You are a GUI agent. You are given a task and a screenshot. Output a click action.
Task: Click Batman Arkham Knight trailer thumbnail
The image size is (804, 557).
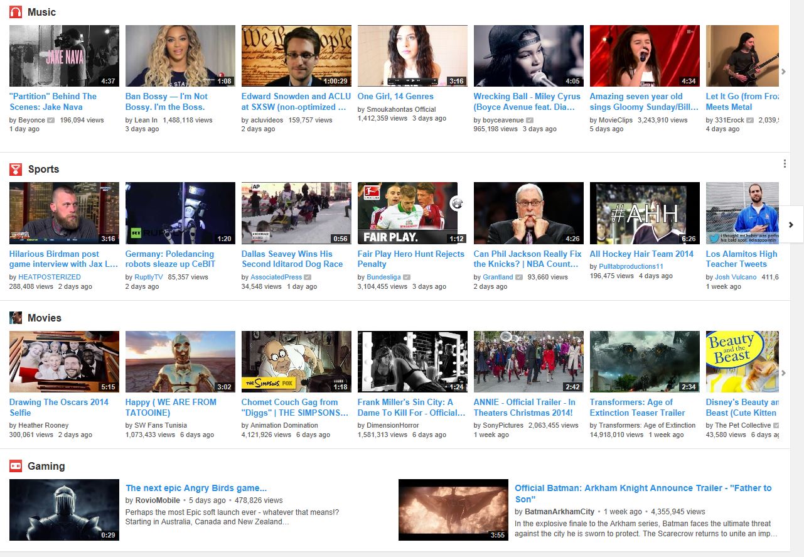(453, 510)
